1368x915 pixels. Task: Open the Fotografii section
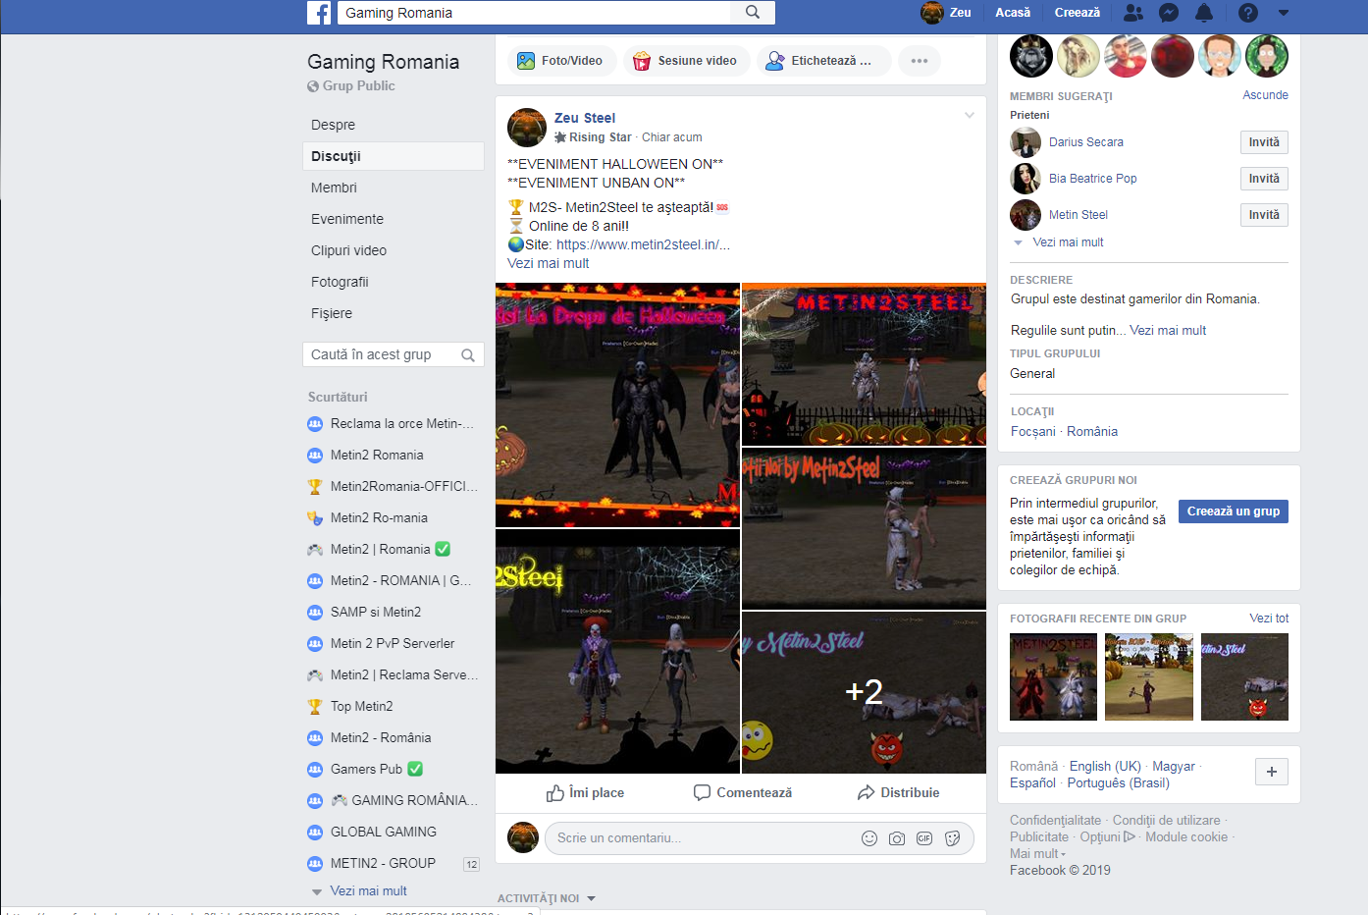[x=340, y=282]
